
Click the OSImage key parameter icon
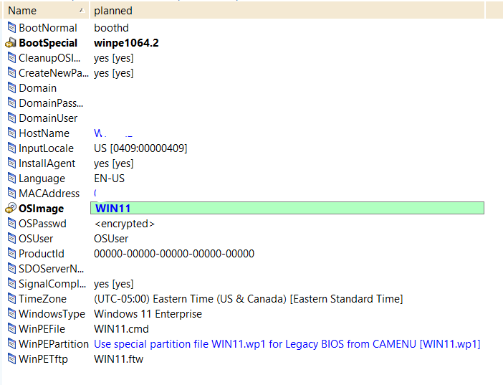[x=11, y=208]
